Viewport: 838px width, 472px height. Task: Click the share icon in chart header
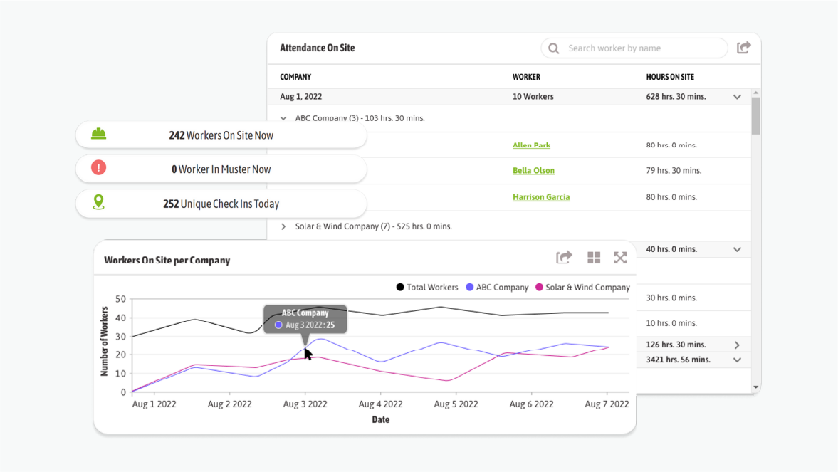(x=564, y=258)
